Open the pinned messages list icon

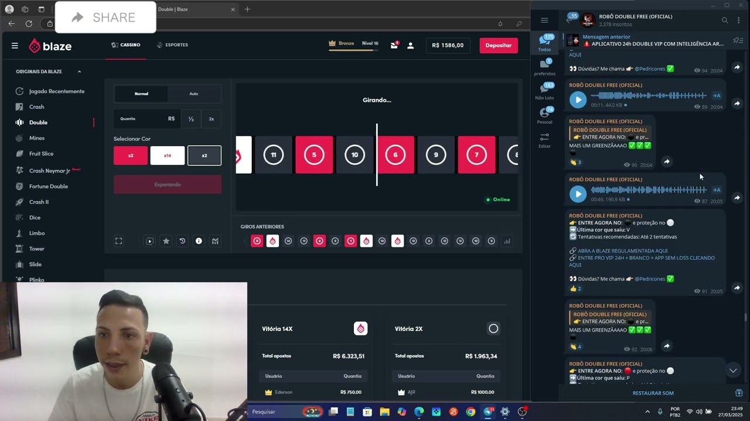[x=738, y=40]
